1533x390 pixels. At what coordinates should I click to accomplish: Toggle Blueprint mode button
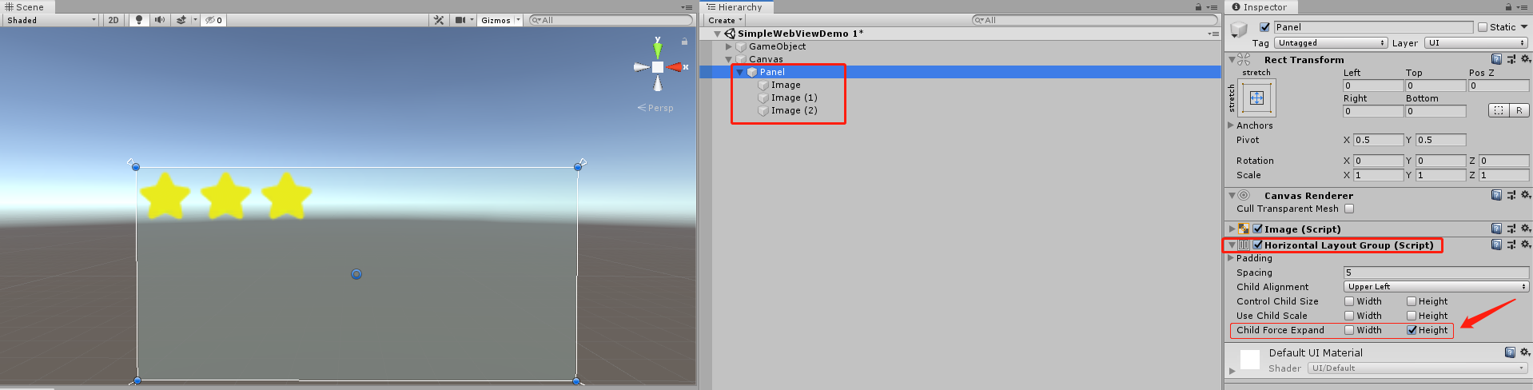click(1499, 110)
